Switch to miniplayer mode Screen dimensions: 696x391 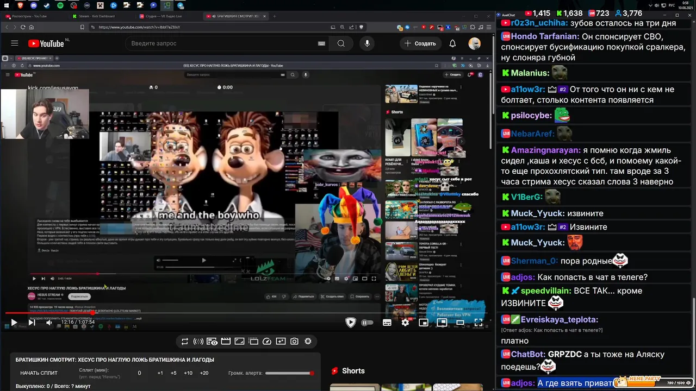[424, 323]
